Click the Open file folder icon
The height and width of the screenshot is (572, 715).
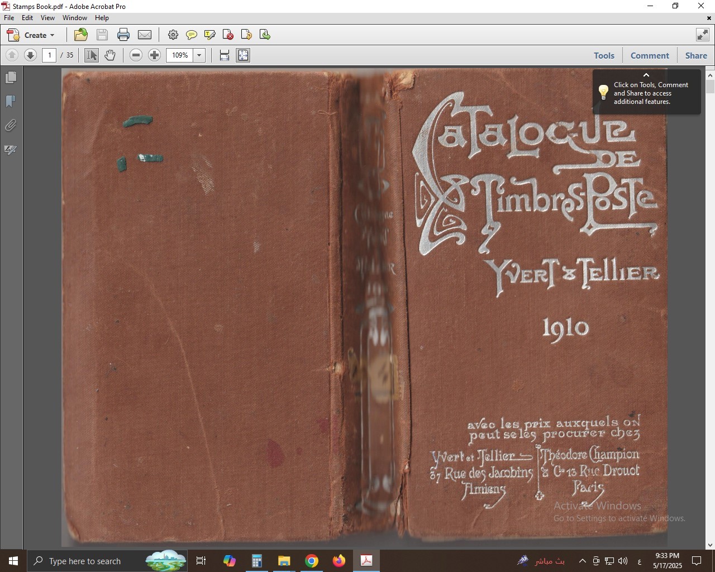click(81, 35)
